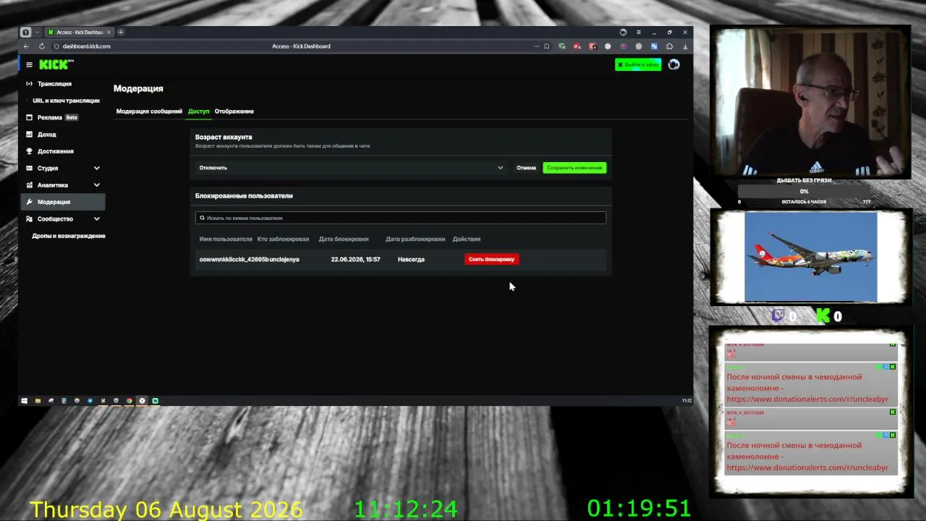Go back with browser back arrow
The height and width of the screenshot is (521, 926).
point(27,46)
